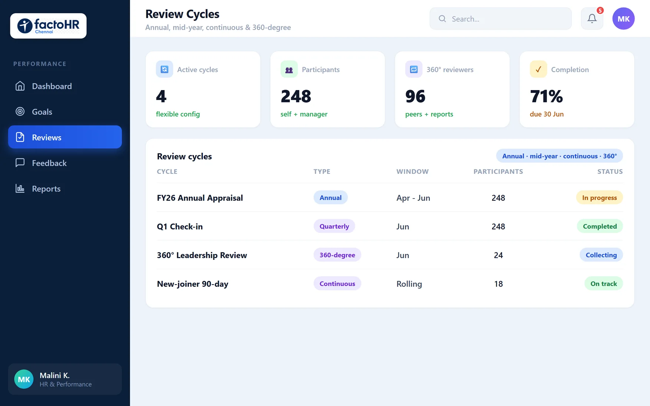Click the self + manager caption
The height and width of the screenshot is (406, 650).
click(x=304, y=114)
